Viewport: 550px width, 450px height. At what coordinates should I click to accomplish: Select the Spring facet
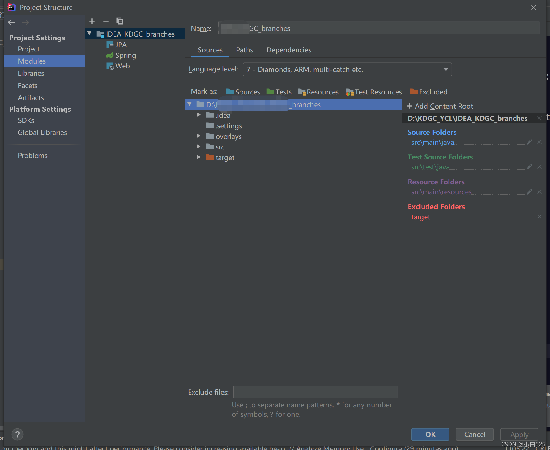tap(121, 55)
